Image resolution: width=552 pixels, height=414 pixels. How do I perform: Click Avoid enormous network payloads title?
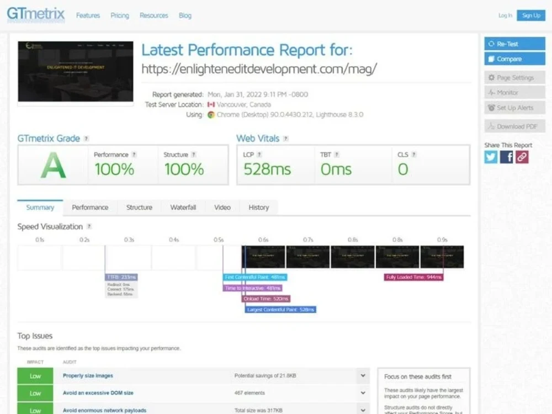pyautogui.click(x=104, y=410)
